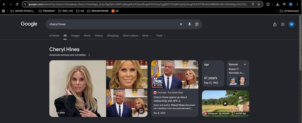Open the Age 61 years card
302x123 pixels.
(x=213, y=73)
